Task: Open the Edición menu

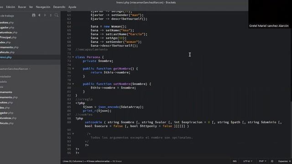Action: tap(10, 7)
